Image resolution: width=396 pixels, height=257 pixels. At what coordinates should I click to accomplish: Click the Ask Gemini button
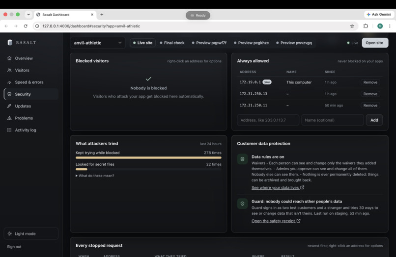[379, 14]
